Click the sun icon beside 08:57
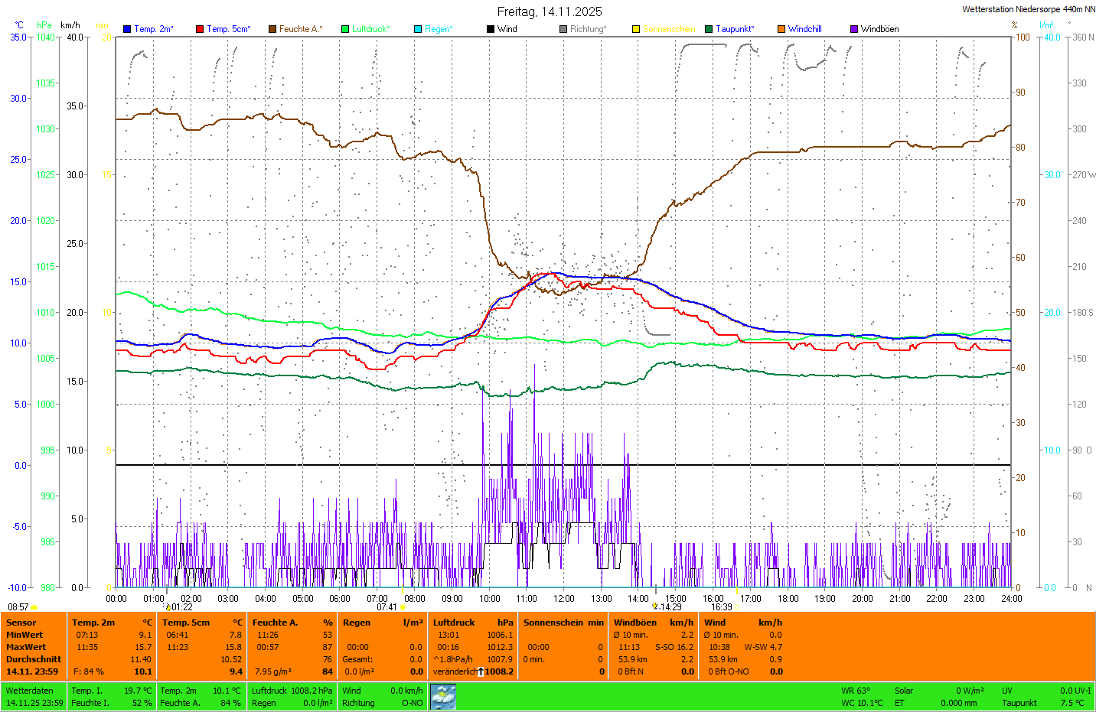Screen dimensions: 1096x712 click(34, 607)
